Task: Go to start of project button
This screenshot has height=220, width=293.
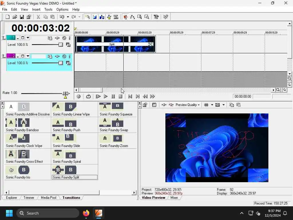Action: click(130, 96)
